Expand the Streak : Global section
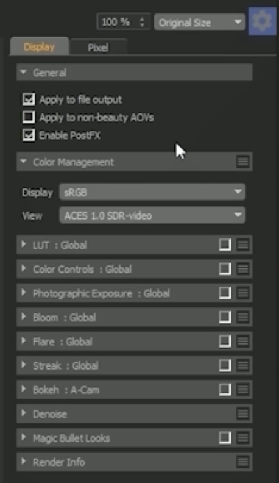 (x=23, y=365)
